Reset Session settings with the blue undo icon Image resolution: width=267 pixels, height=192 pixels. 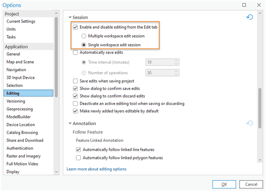coord(249,17)
